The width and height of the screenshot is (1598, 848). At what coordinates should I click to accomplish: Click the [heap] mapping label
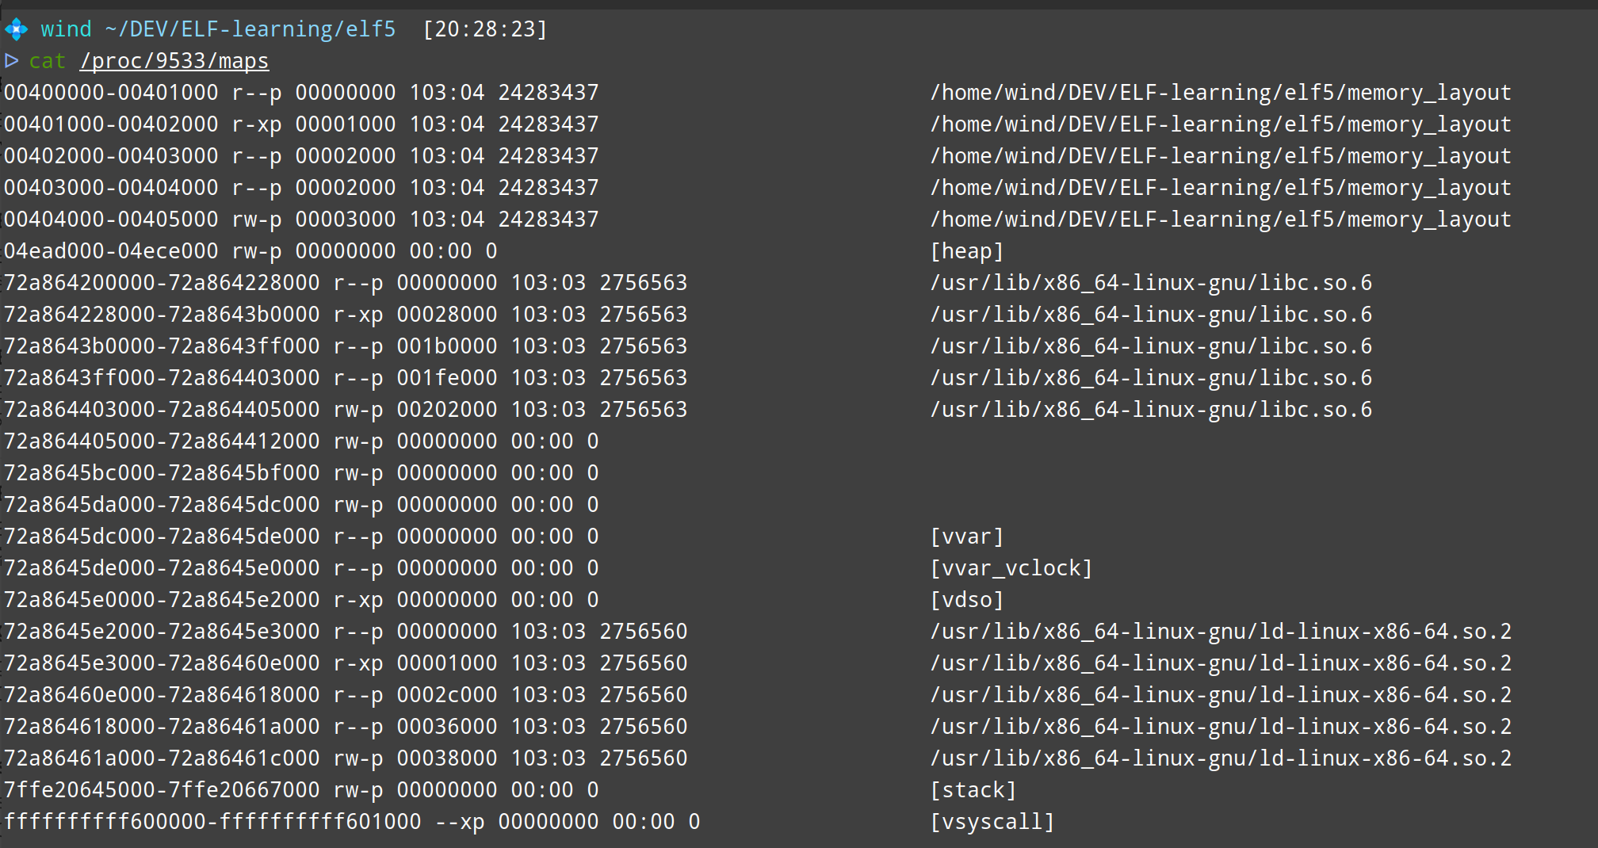(966, 251)
